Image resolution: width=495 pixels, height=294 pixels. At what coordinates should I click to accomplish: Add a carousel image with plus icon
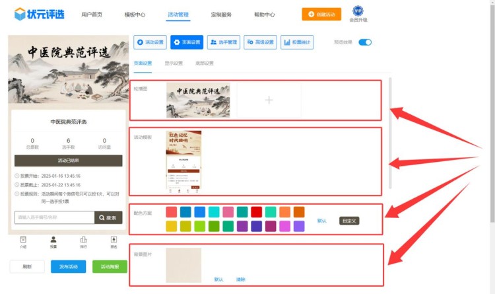point(269,100)
